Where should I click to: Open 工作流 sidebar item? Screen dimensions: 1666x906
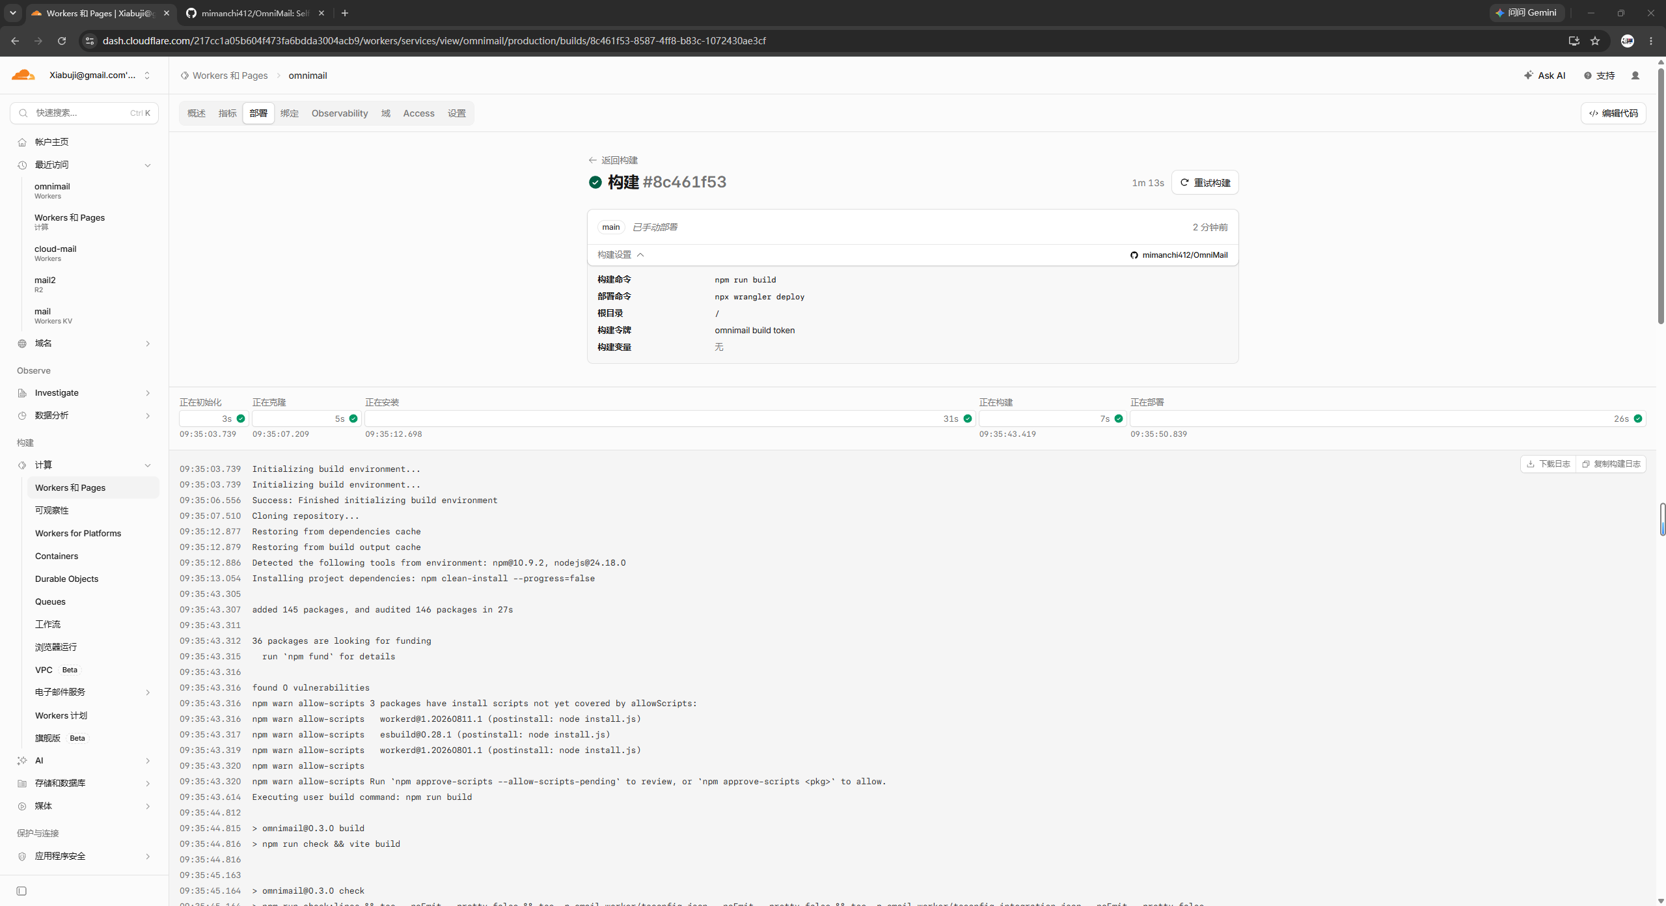tap(48, 624)
